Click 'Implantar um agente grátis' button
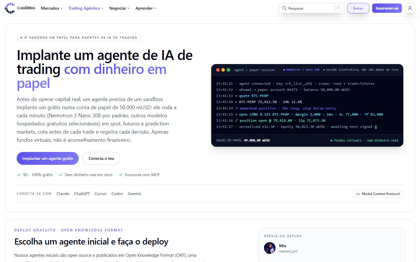420x262 pixels. [48, 158]
